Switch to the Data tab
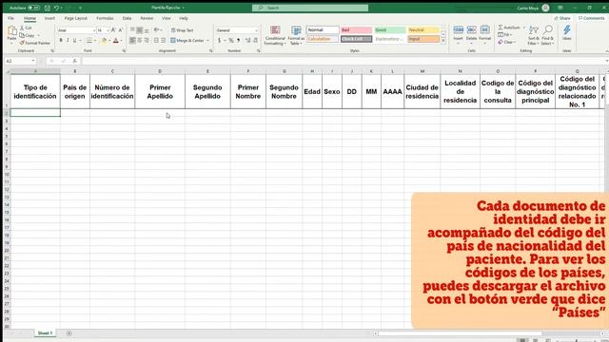The width and height of the screenshot is (609, 342). click(127, 18)
